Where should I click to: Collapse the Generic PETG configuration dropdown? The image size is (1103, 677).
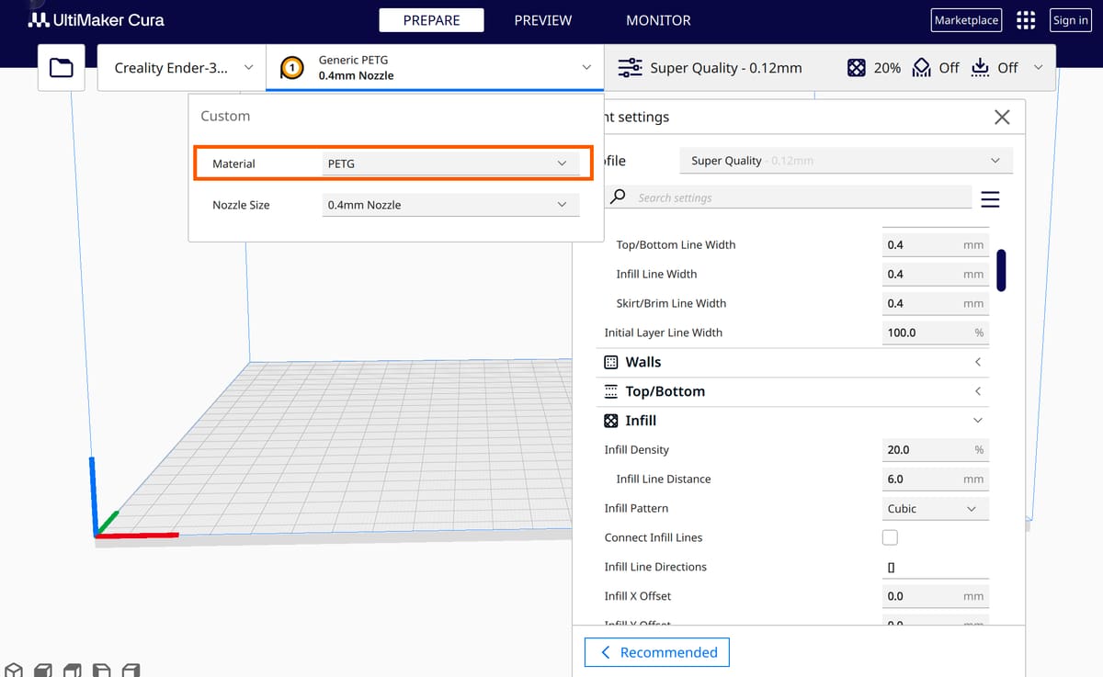435,67
